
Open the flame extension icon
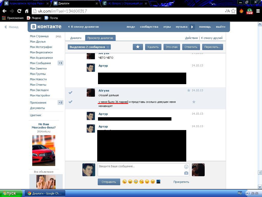click(x=242, y=11)
